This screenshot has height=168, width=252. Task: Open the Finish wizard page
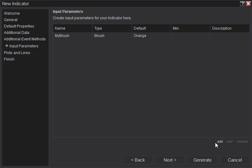pos(9,59)
